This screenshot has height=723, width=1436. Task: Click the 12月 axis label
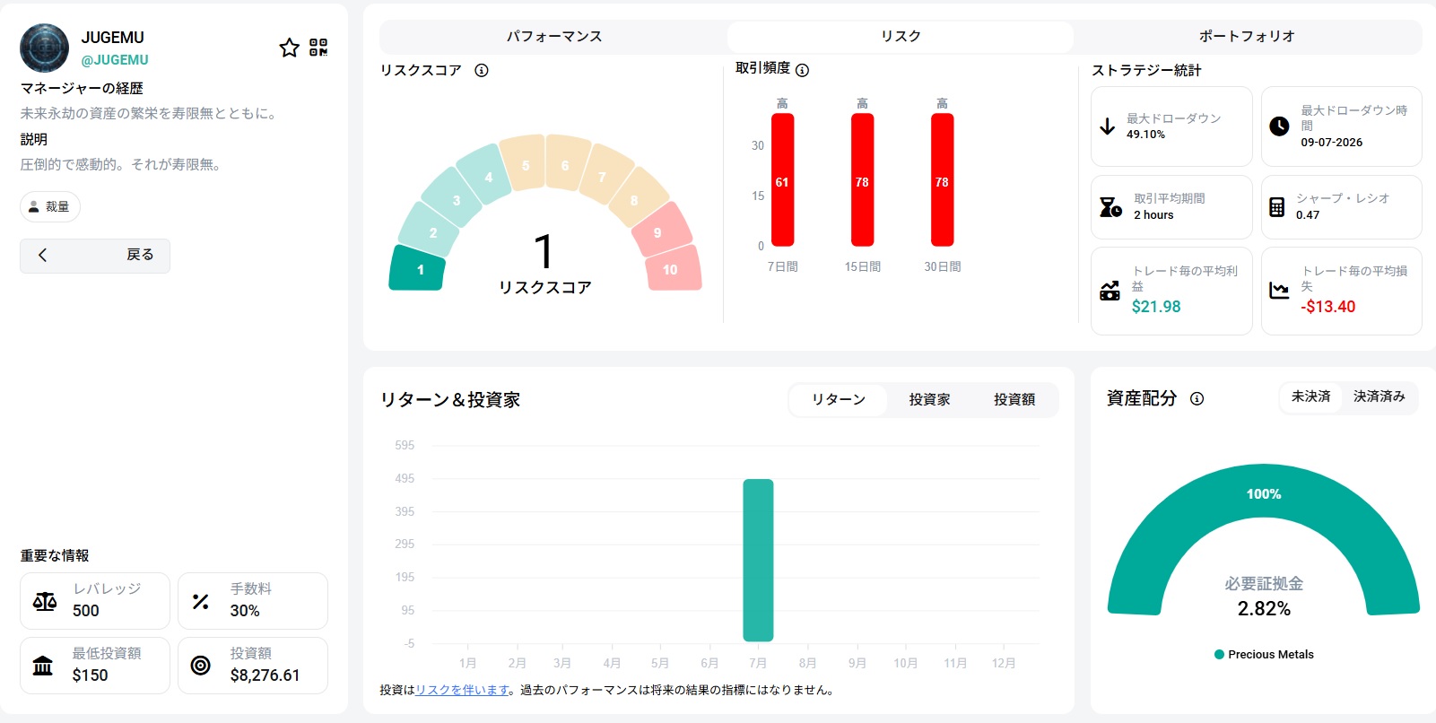pos(1004,663)
